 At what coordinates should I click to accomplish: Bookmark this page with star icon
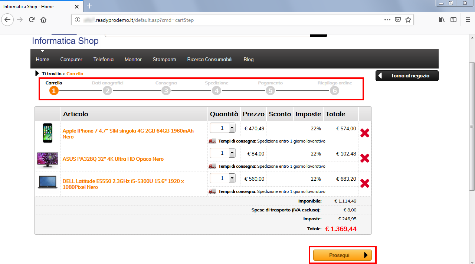(408, 20)
